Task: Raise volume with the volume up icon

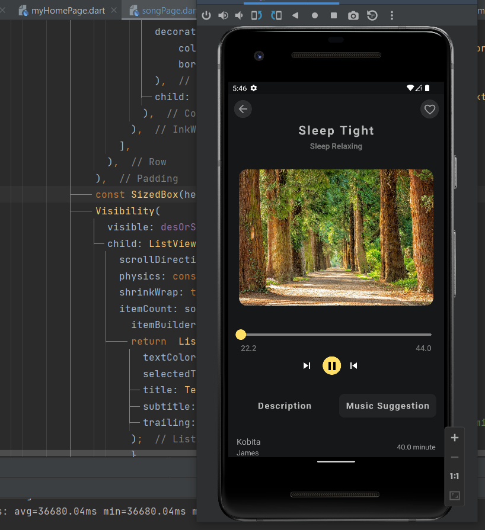Action: (223, 15)
